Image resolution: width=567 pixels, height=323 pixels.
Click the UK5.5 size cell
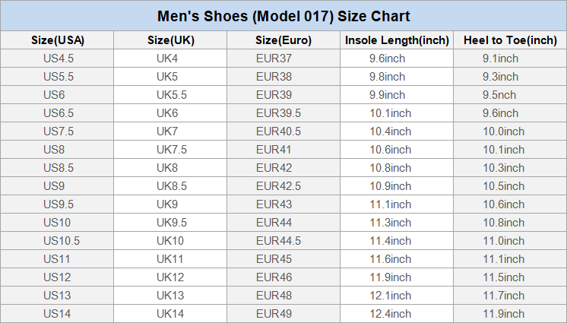coord(172,95)
